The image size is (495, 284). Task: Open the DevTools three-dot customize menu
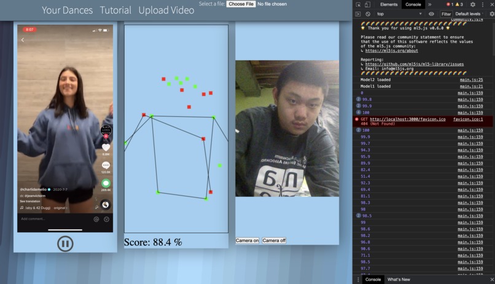(x=482, y=4)
